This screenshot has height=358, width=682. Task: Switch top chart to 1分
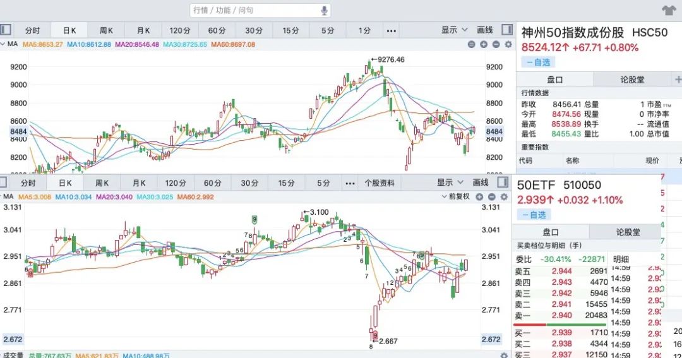[x=364, y=30]
